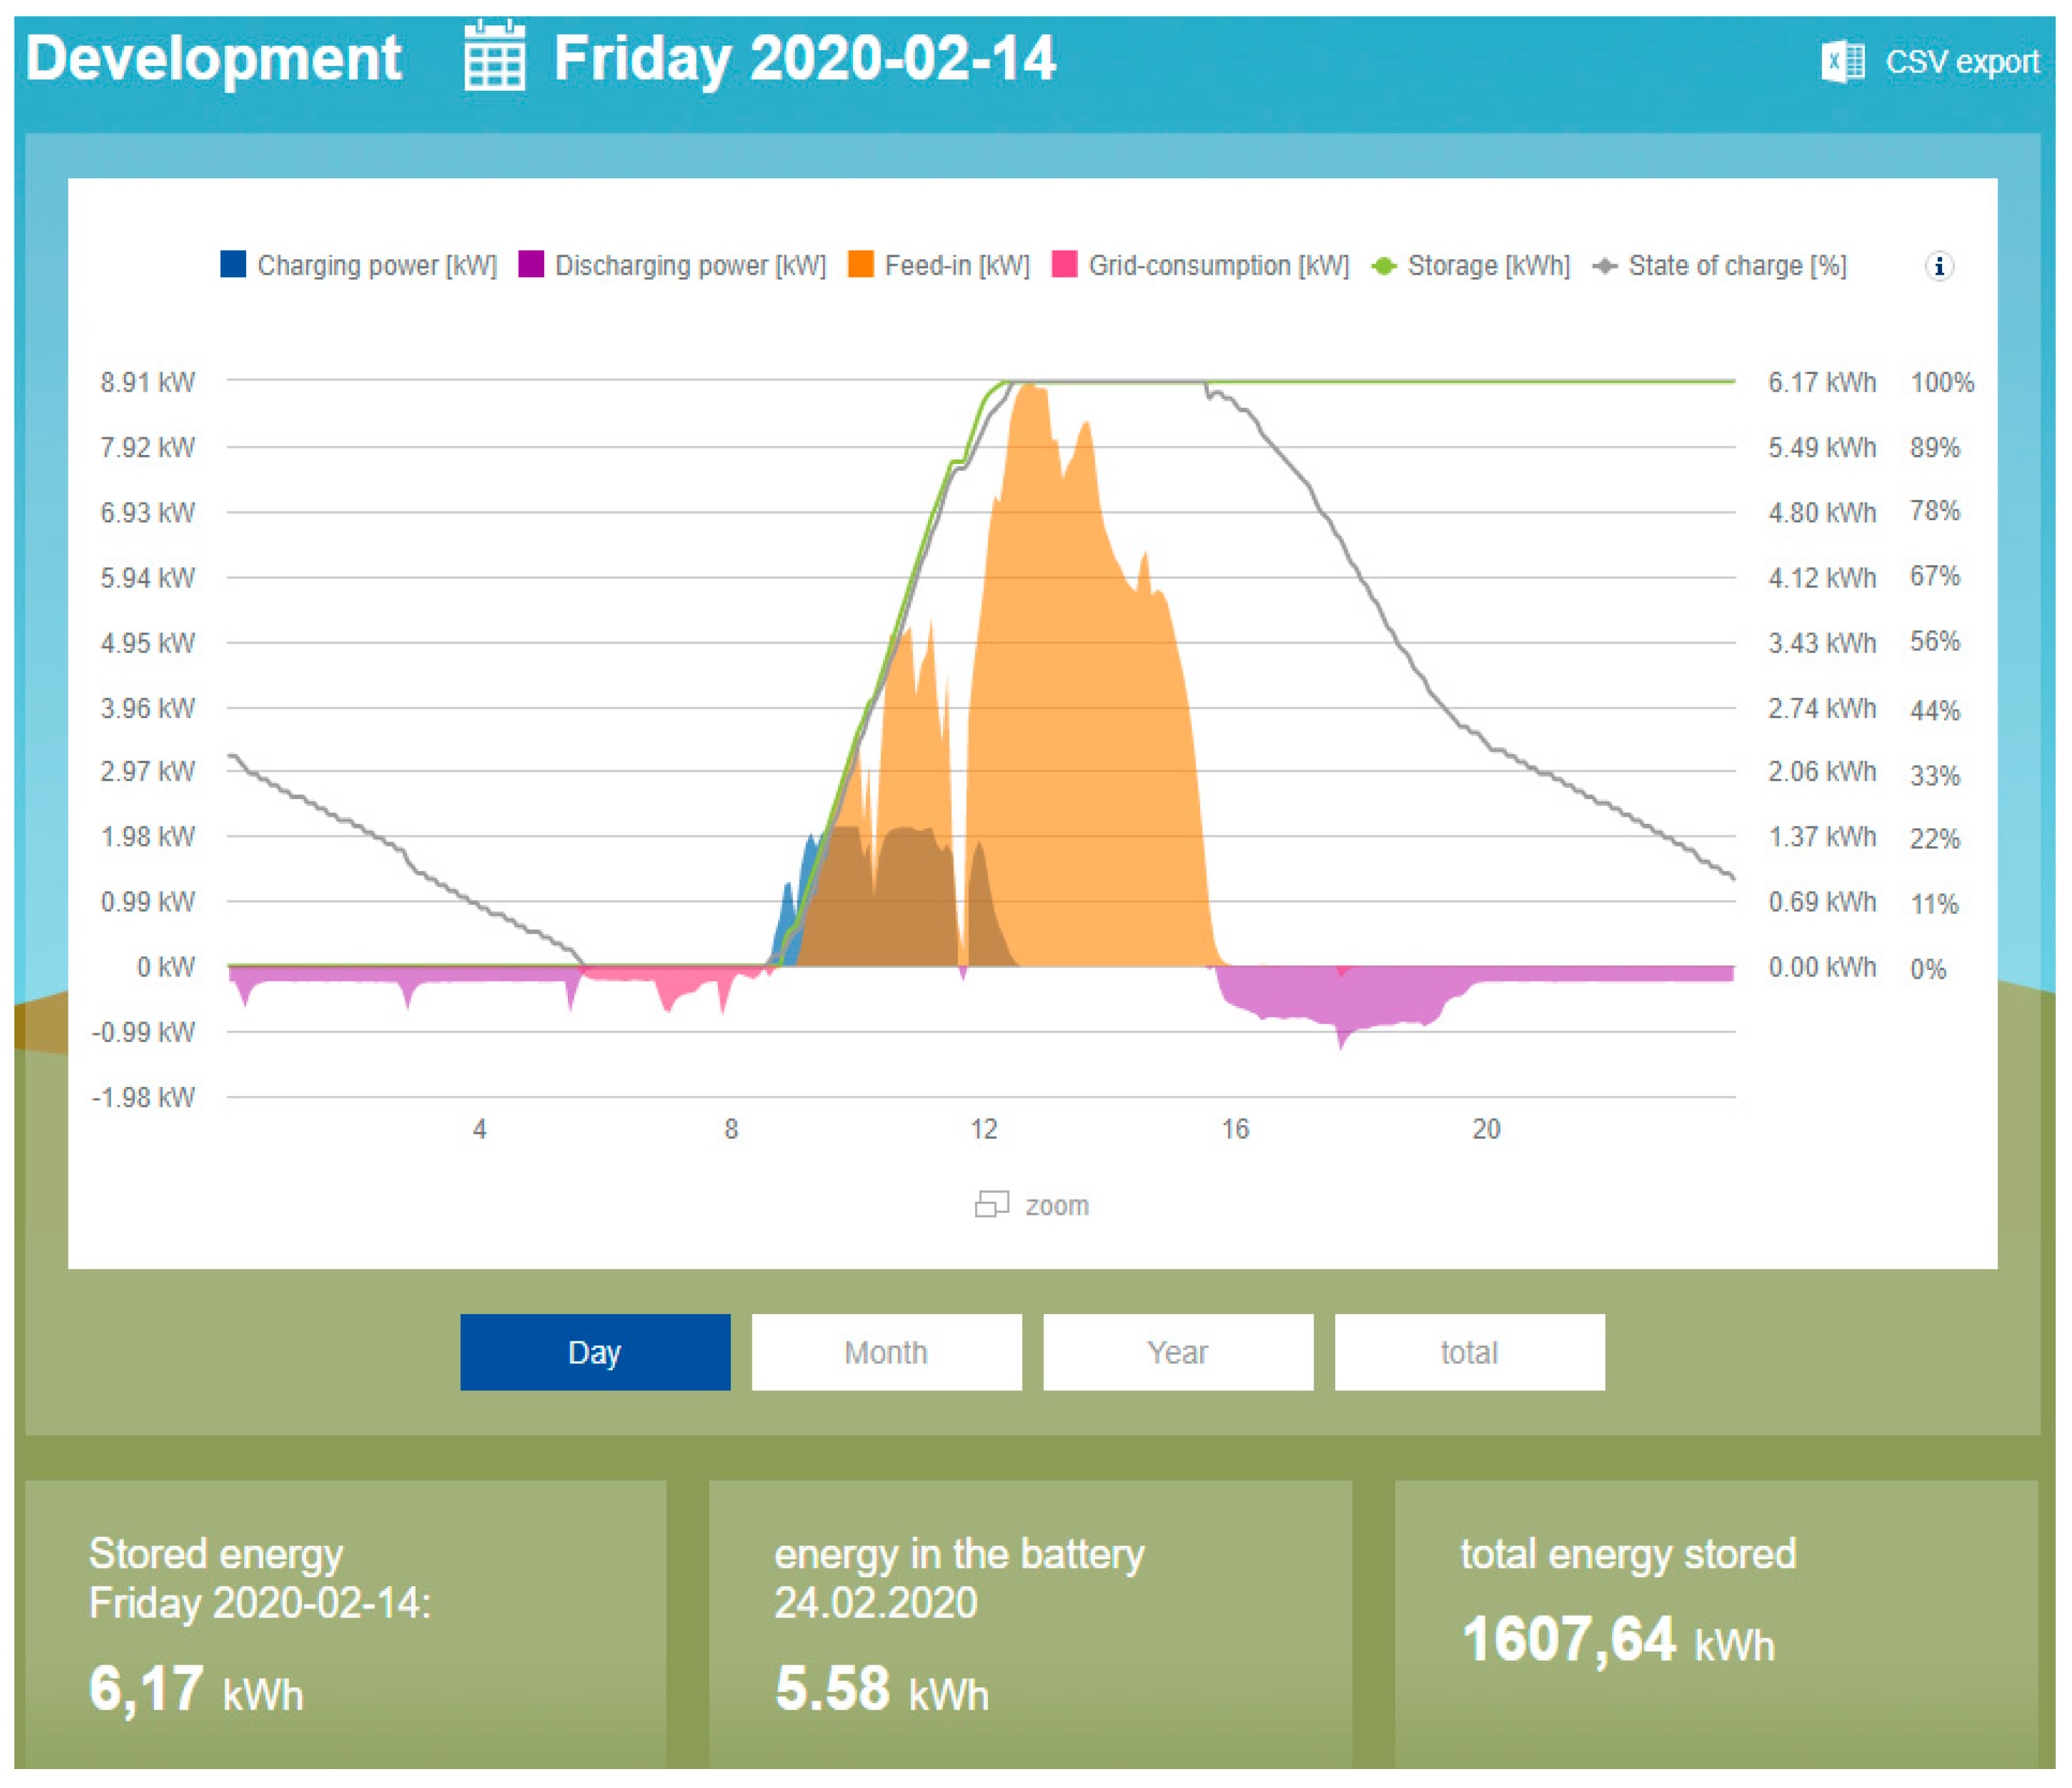This screenshot has height=1788, width=2072.
Task: Click the green Storage legend marker
Action: [1384, 266]
